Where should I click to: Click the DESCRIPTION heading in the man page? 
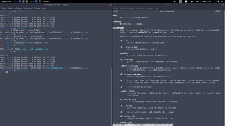[118, 28]
